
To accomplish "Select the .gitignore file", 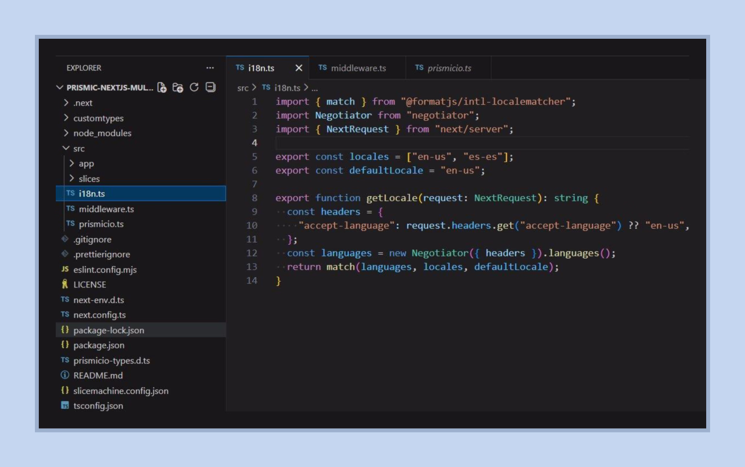I will 92,239.
